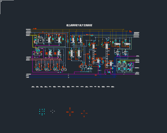Click the red label at the top-left header line
The image size is (167, 133).
[x=35, y=29]
